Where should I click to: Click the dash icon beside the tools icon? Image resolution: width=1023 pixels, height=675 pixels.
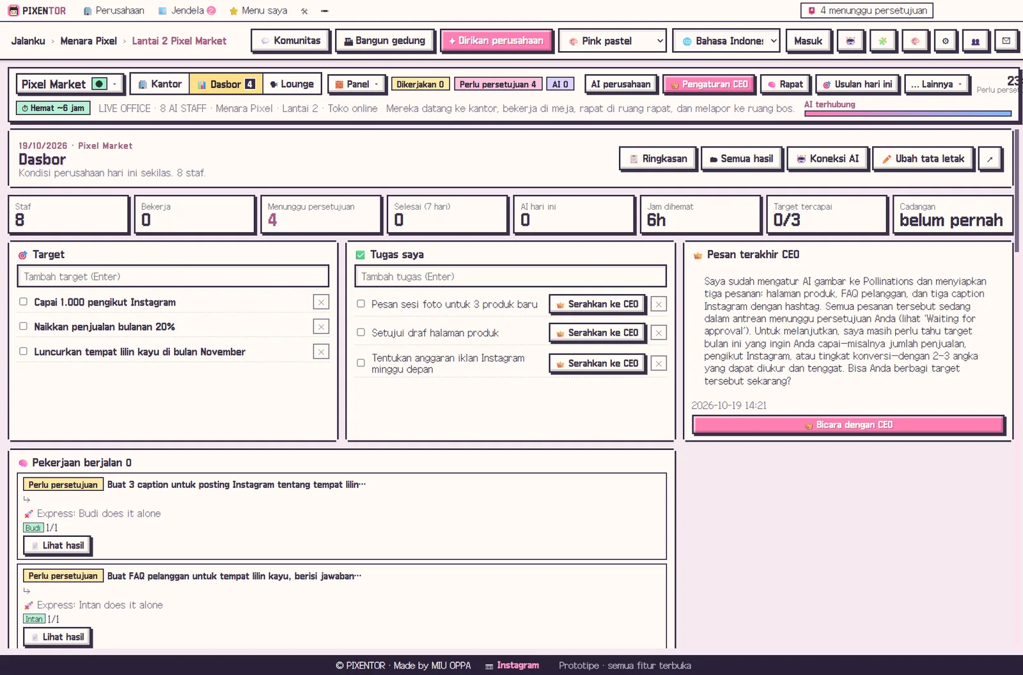point(325,11)
